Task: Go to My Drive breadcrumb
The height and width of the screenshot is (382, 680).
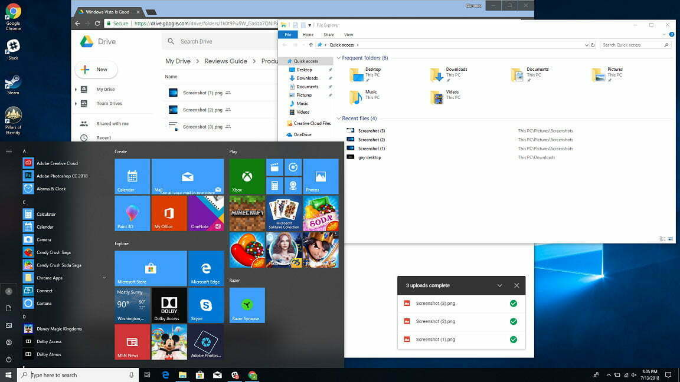Action: tap(178, 61)
